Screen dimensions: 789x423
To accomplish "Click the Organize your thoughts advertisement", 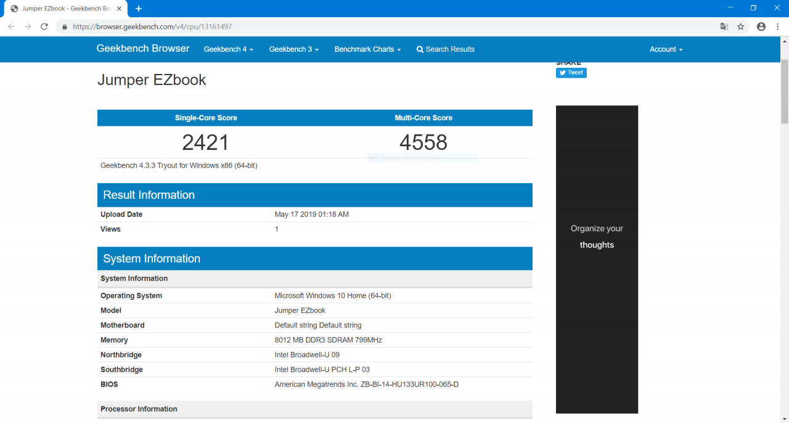I will pos(597,259).
